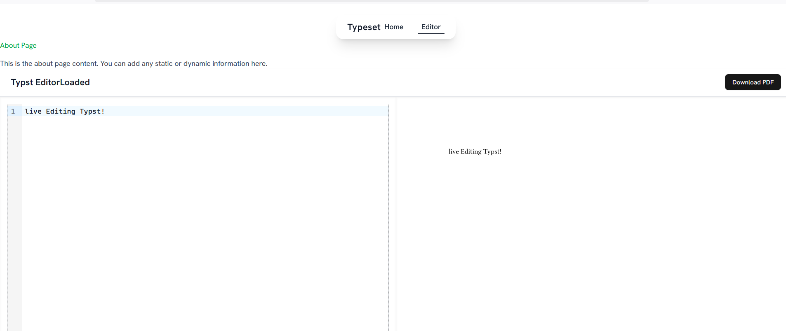Click the word "Editing" in code editor
This screenshot has width=786, height=331.
pos(61,111)
